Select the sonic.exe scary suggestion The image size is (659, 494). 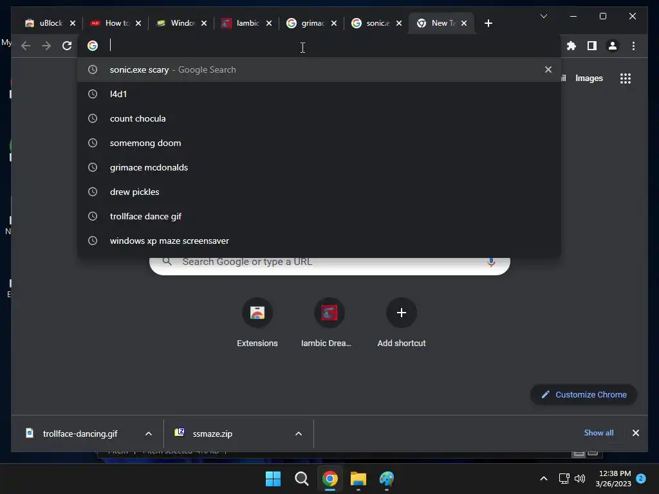pyautogui.click(x=319, y=69)
